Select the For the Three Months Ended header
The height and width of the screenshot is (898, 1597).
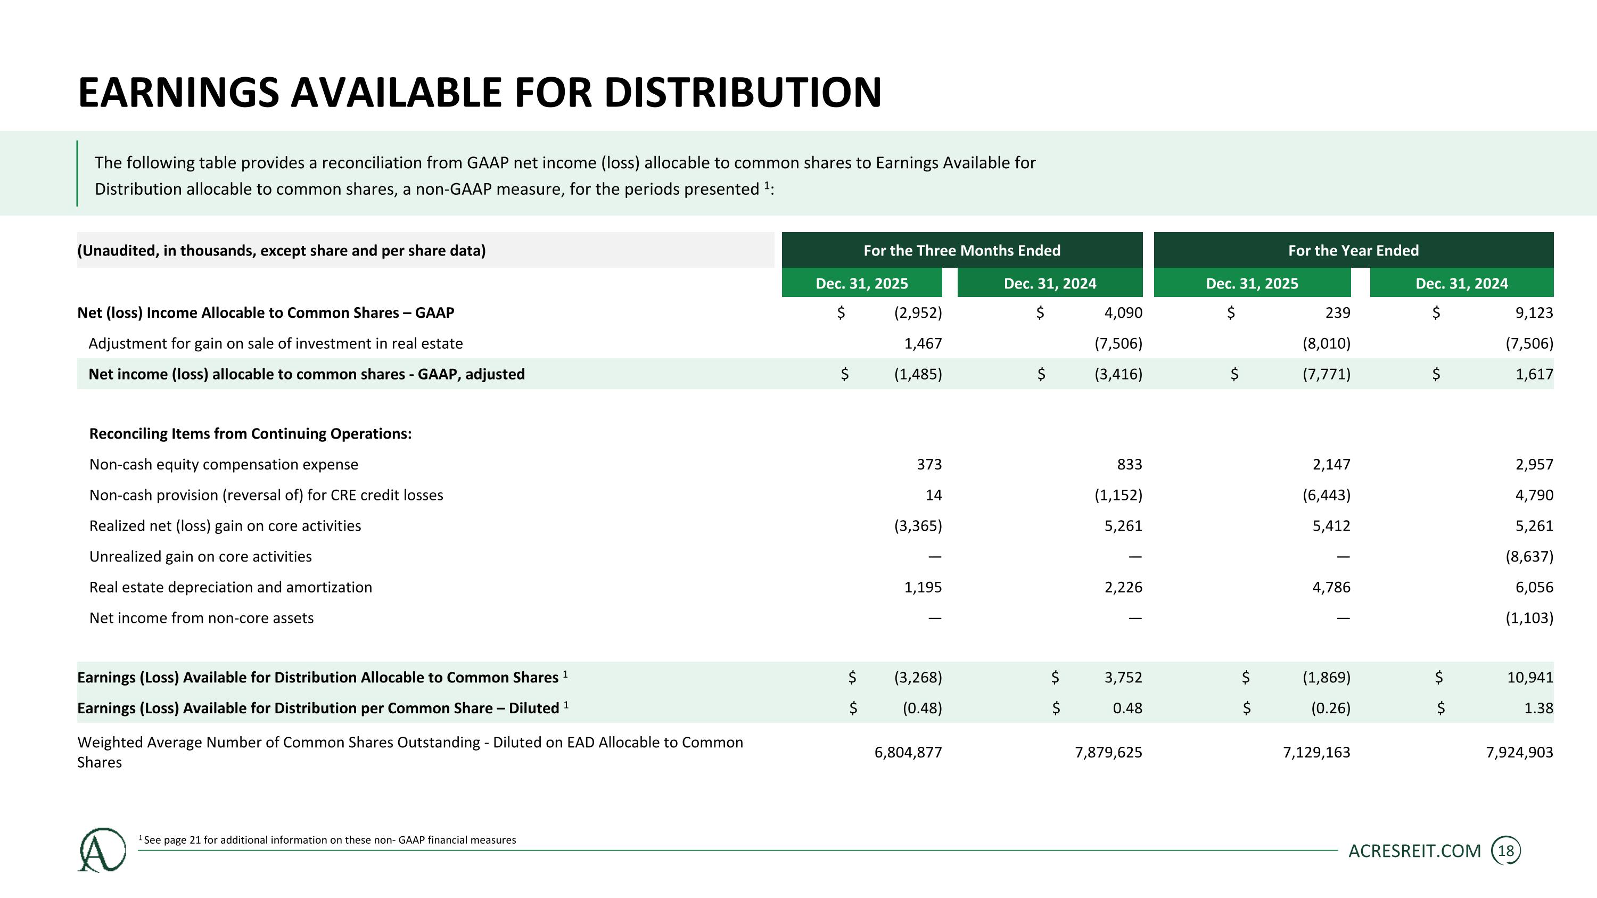[x=962, y=250]
